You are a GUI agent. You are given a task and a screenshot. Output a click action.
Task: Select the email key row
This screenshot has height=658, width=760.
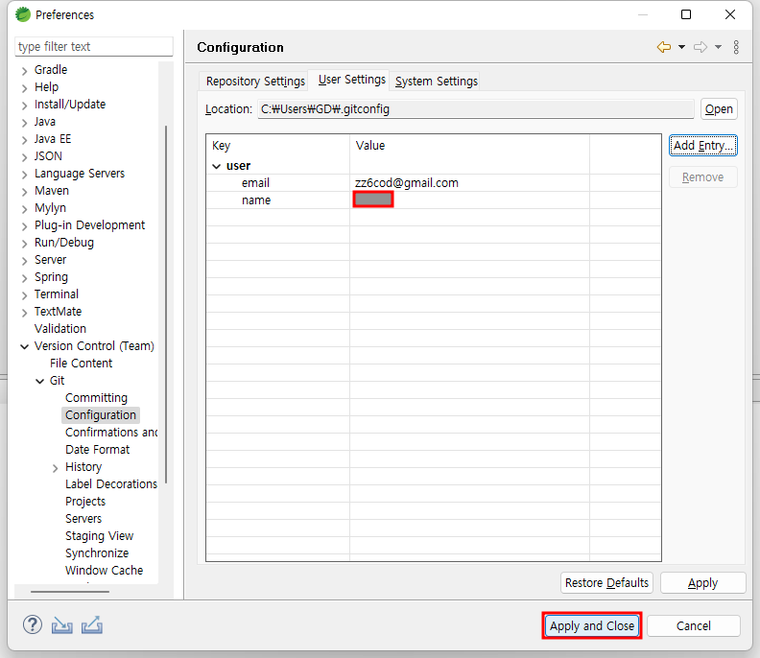point(255,182)
